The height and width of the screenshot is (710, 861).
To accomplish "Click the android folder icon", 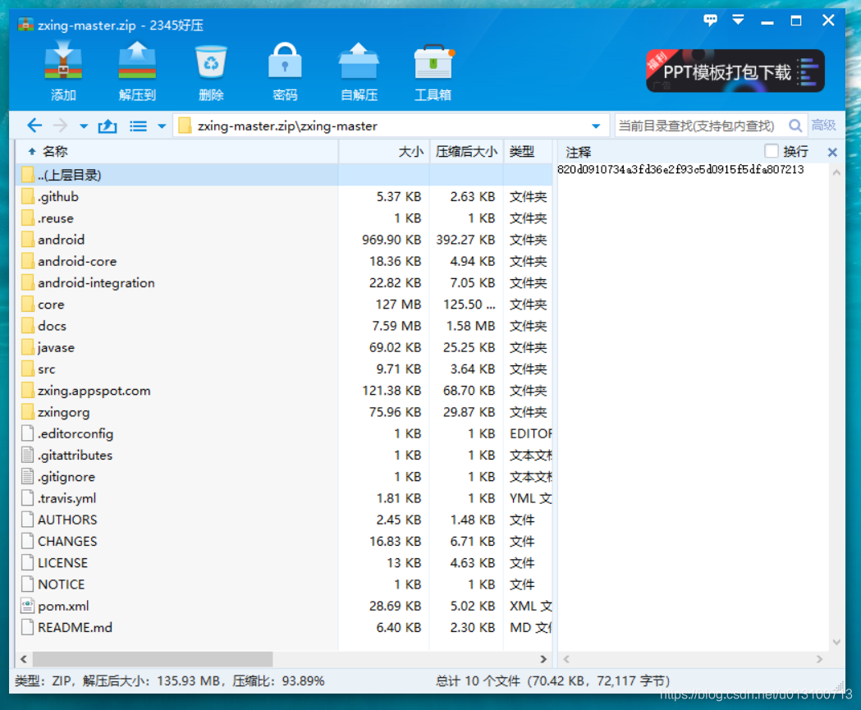I will click(x=27, y=240).
